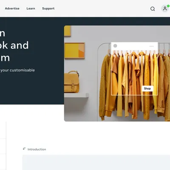This screenshot has height=170, width=170.
Task: Open the search magnifier icon
Action: [153, 9]
